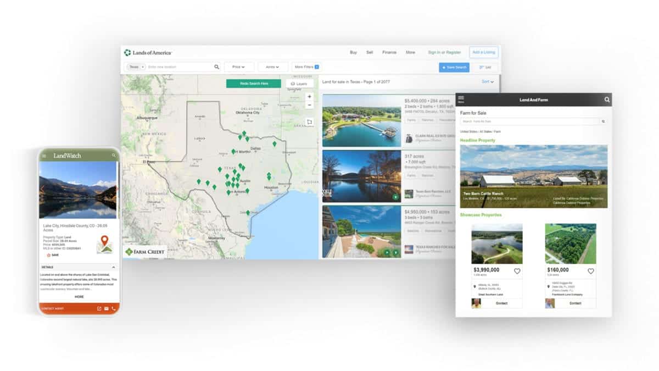Image resolution: width=659 pixels, height=371 pixels.
Task: Click the MORE link under Details on LandWatch
Action: pyautogui.click(x=78, y=296)
